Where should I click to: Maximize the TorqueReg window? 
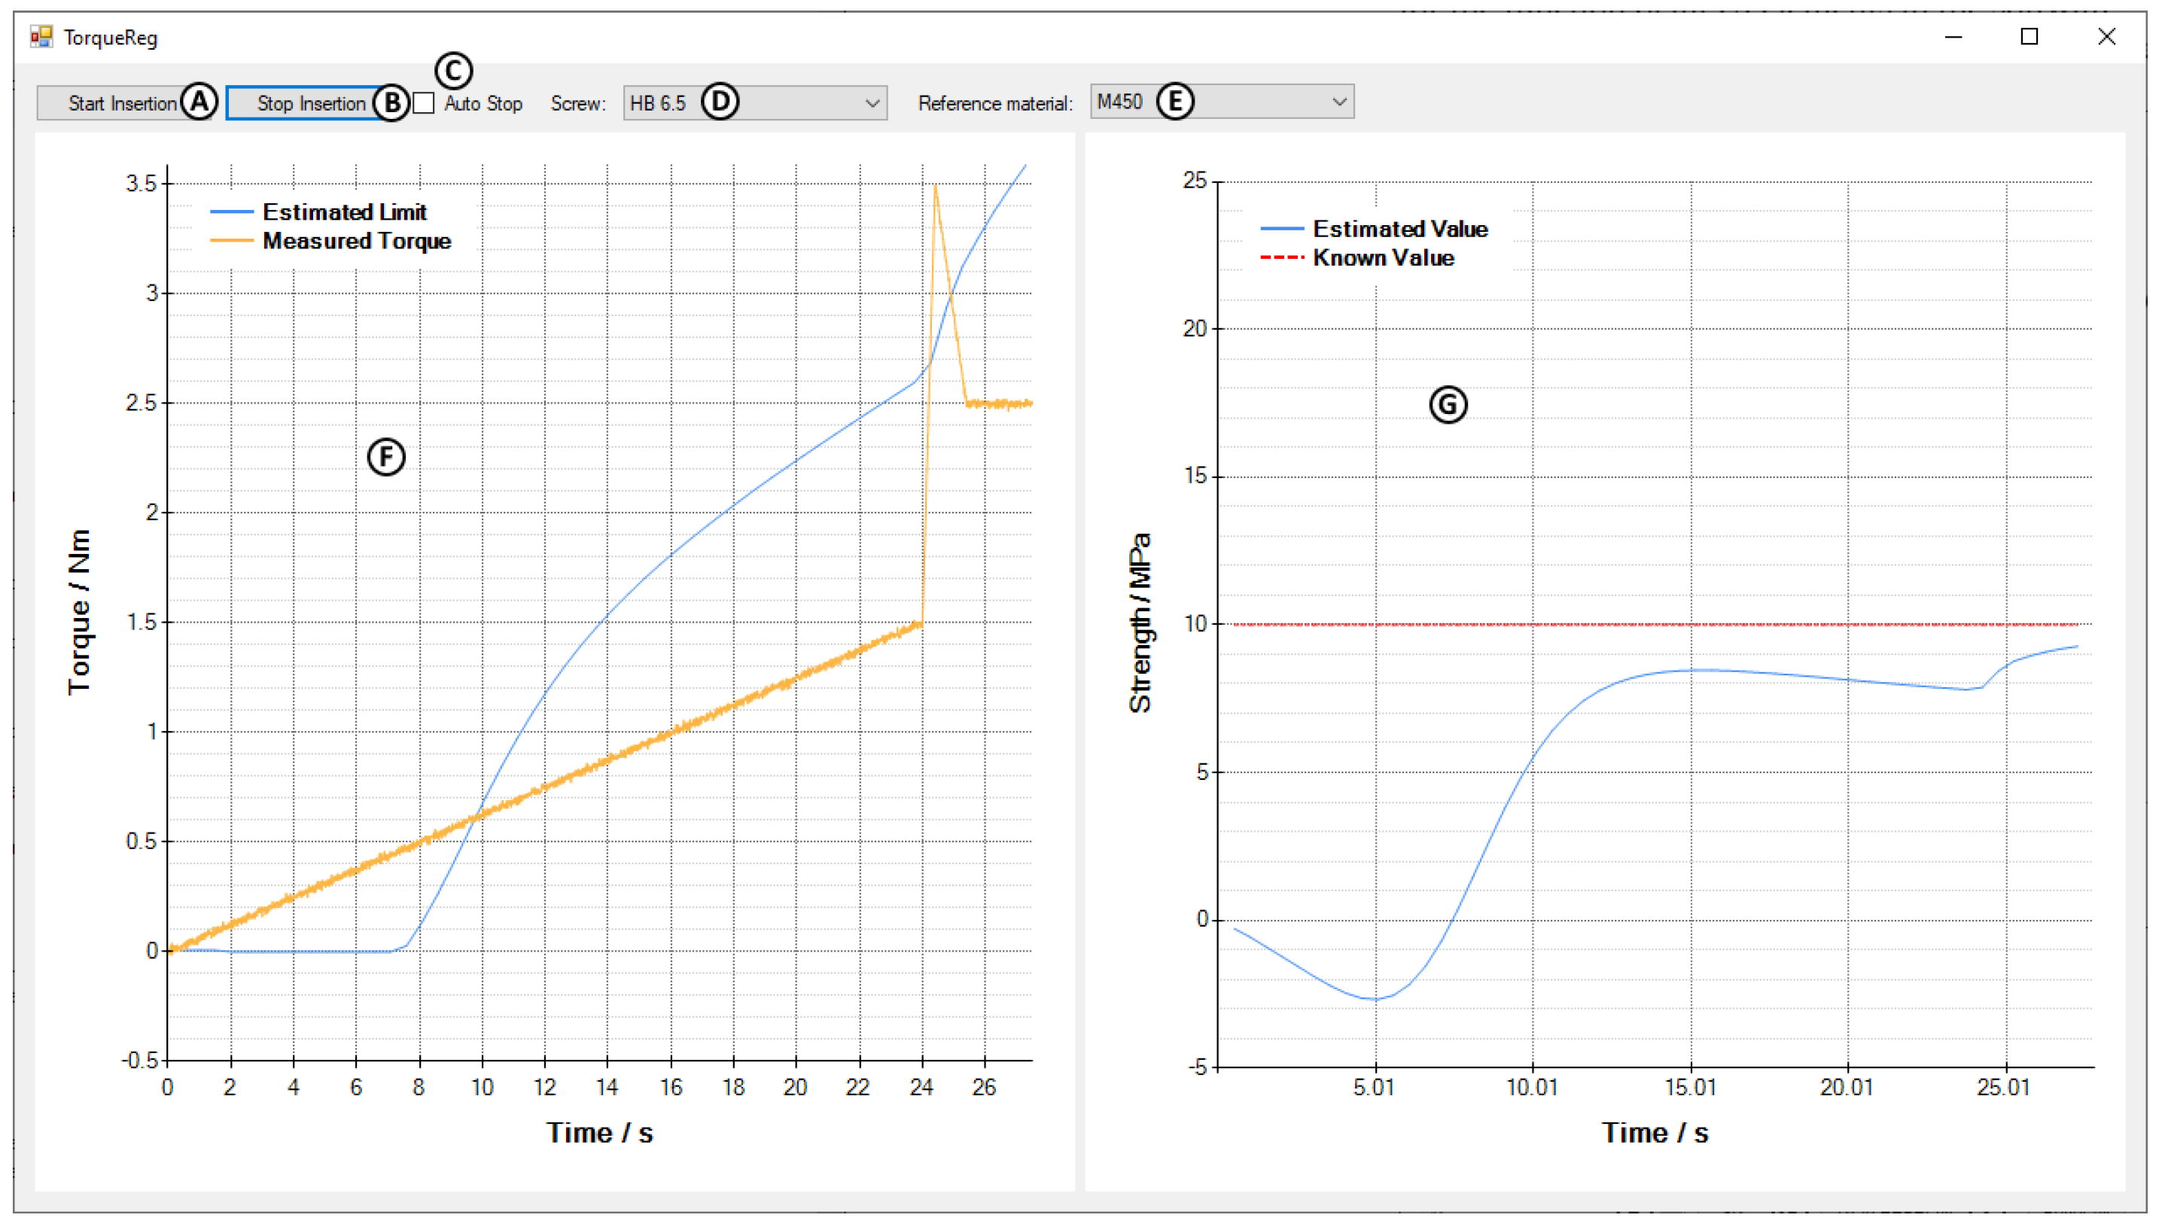[2030, 37]
